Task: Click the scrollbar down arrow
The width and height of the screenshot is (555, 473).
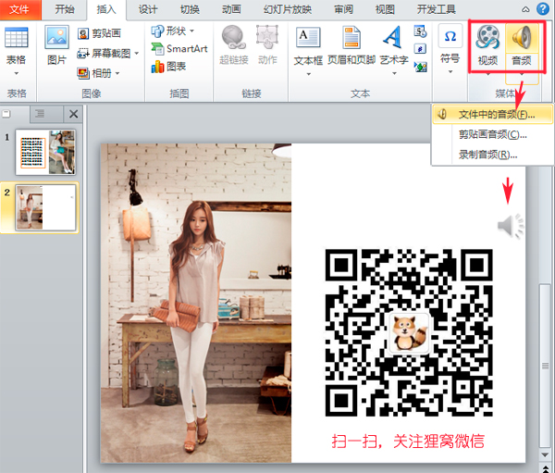Action: click(x=545, y=454)
